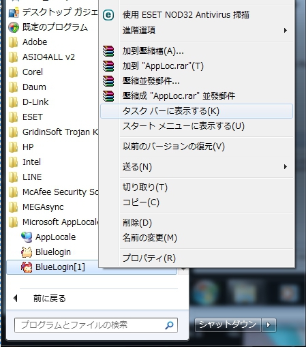Select 加到壓縮檔(A)... menu entry
This screenshot has width=306, height=347.
pos(196,51)
